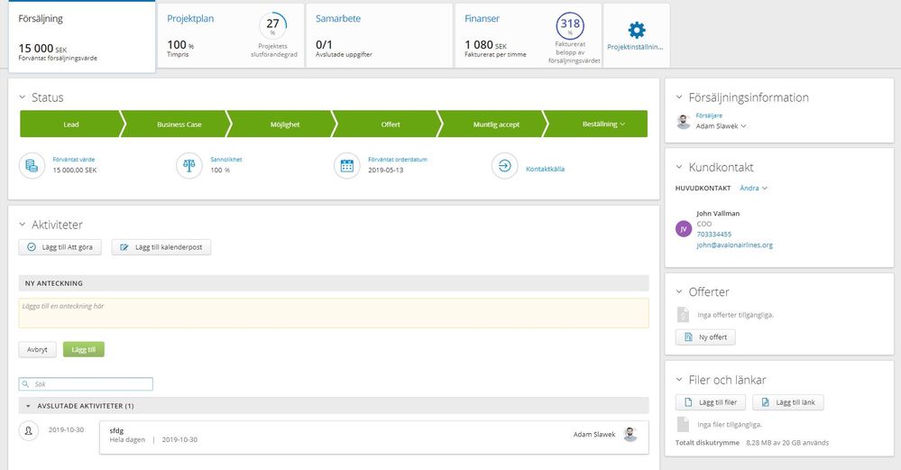Click the Förväntat värde coins icon
Image resolution: width=901 pixels, height=470 pixels.
click(x=32, y=166)
